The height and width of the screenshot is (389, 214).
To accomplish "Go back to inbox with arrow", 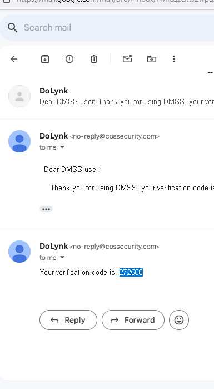I will point(14,59).
